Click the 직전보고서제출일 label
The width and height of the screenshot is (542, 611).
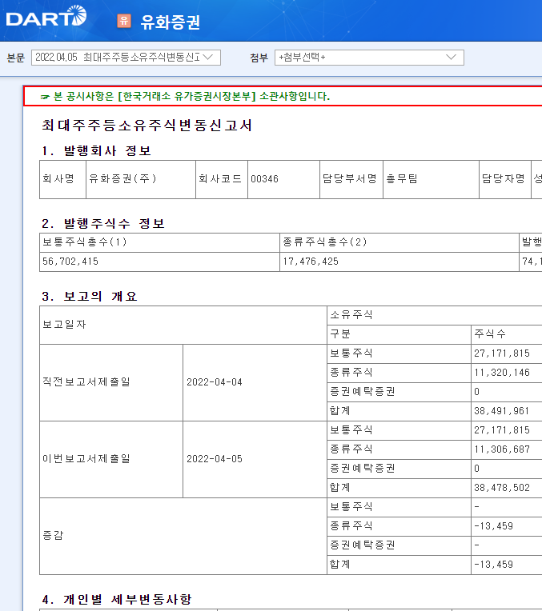tap(86, 382)
